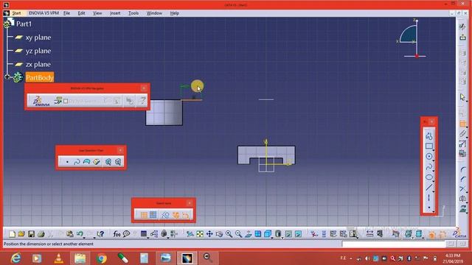The width and height of the screenshot is (472, 265).
Task: Close the Sketch tools toolbar
Action: [x=190, y=203]
